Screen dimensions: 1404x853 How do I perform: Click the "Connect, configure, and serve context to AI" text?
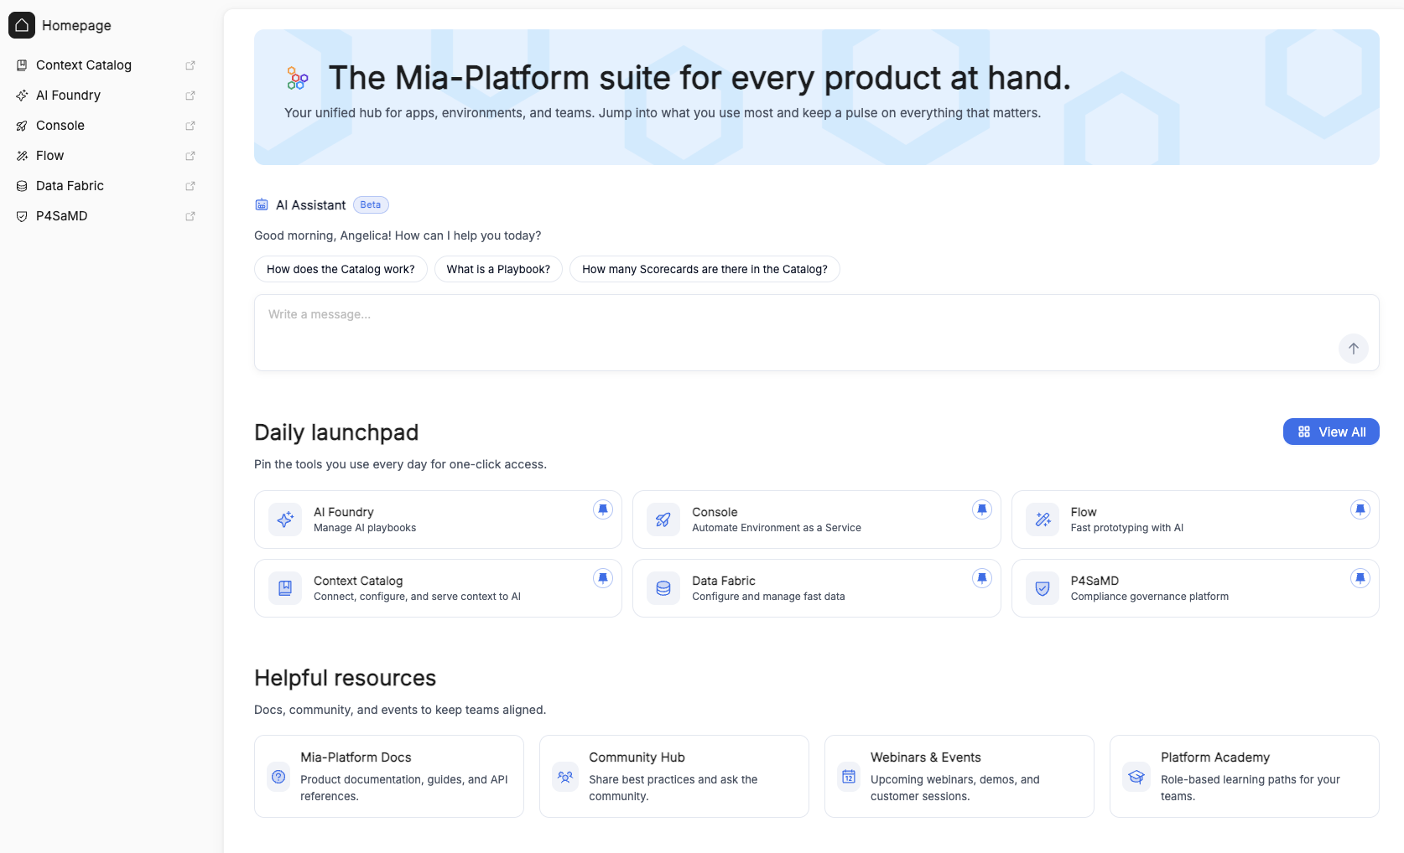(x=417, y=597)
